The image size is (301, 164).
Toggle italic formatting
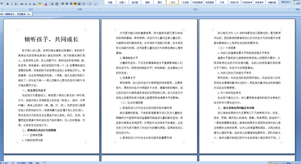point(12,4)
